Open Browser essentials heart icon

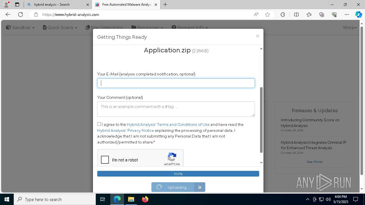(x=334, y=15)
